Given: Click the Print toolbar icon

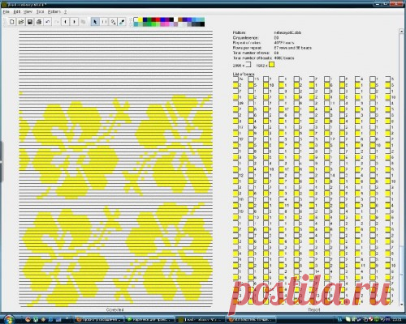Looking at the screenshot, I should pos(39,22).
